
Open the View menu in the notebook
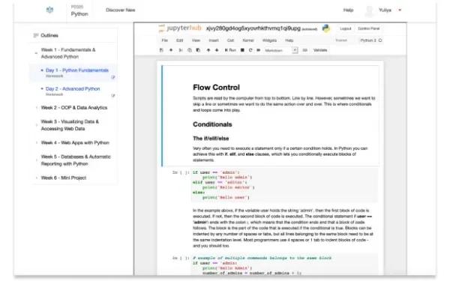[x=196, y=40]
